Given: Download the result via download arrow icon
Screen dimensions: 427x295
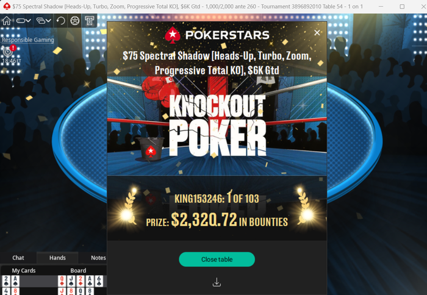Looking at the screenshot, I should click(x=217, y=282).
